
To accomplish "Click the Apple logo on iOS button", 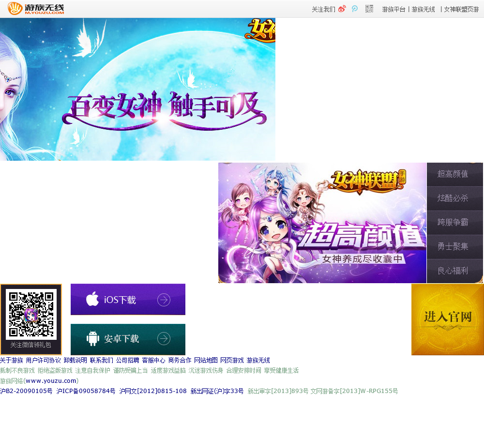I will 92,299.
